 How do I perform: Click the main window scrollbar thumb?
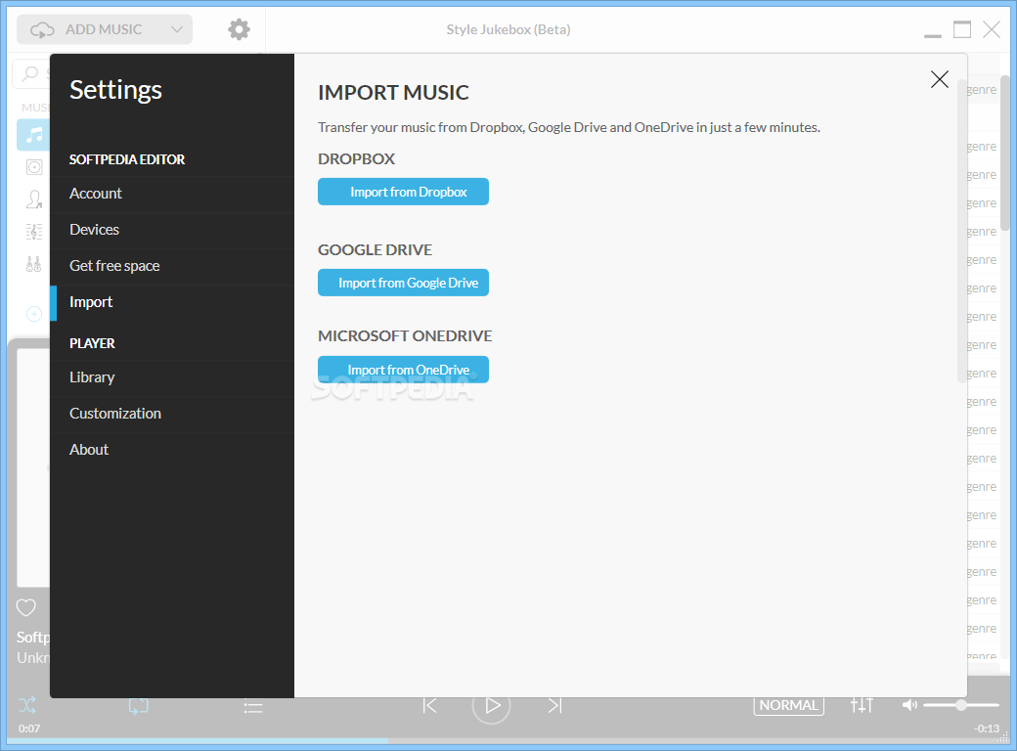click(x=1004, y=154)
